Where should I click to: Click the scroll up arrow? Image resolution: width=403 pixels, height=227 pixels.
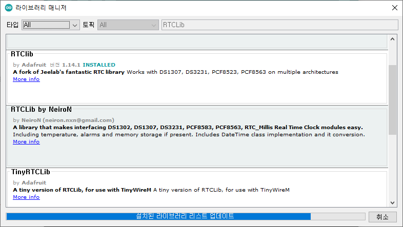(x=392, y=39)
